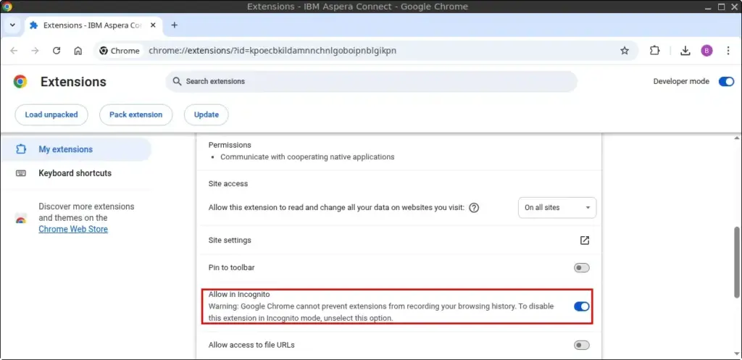Reload the current page
The height and width of the screenshot is (360, 742).
(x=57, y=51)
